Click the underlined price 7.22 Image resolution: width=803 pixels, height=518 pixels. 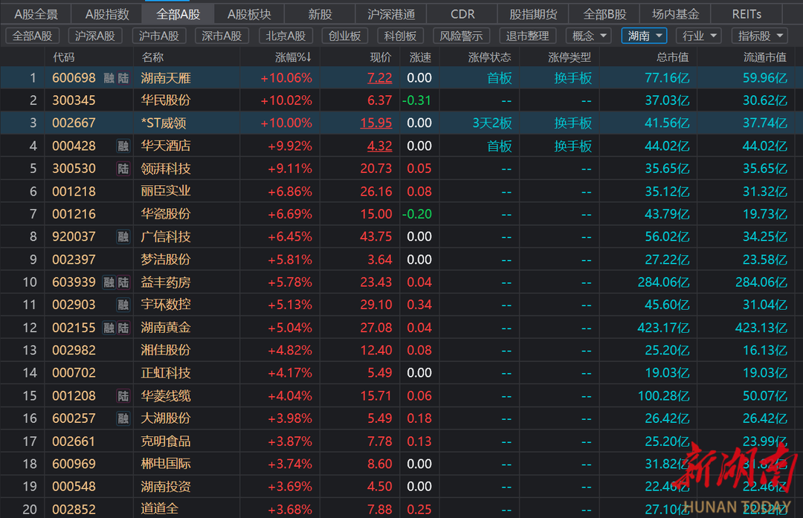tap(379, 78)
